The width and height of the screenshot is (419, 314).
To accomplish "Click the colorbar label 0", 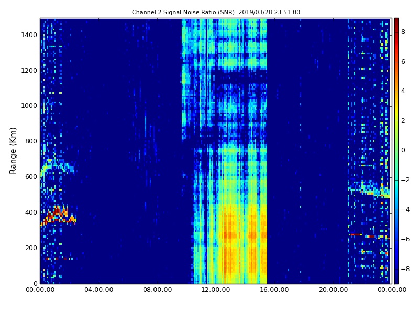I will click(403, 150).
